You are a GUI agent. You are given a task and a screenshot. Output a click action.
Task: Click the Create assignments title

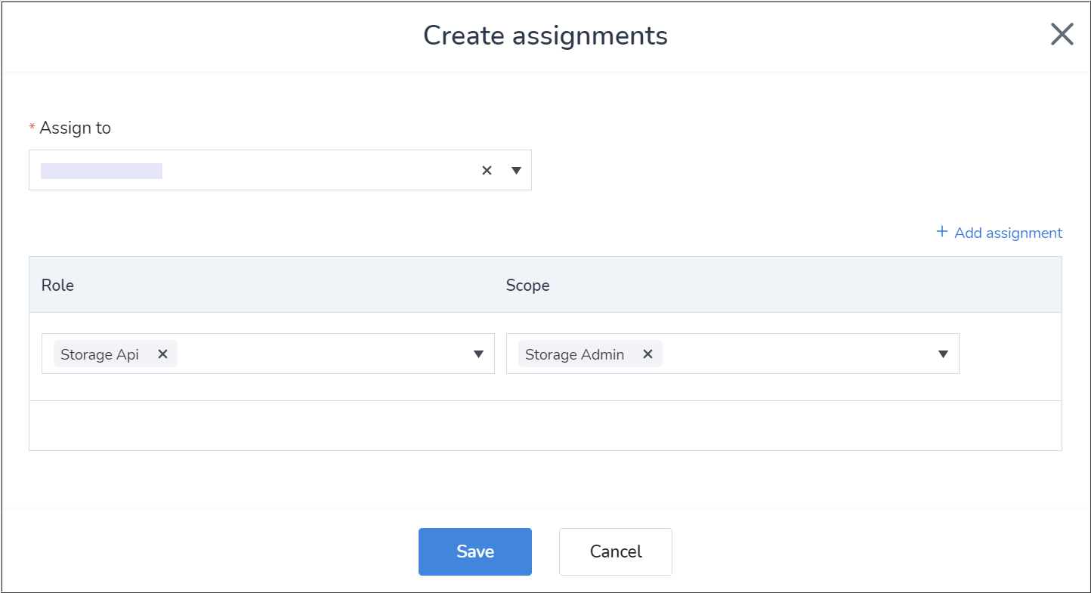pyautogui.click(x=545, y=36)
